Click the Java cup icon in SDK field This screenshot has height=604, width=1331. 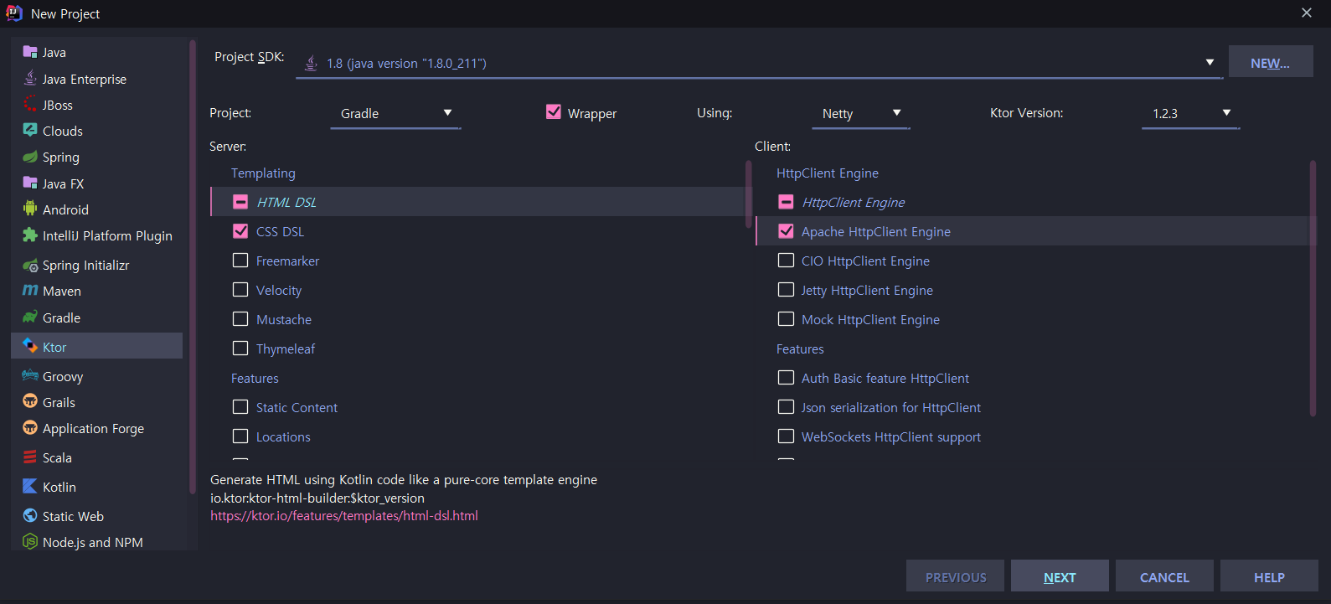pyautogui.click(x=311, y=63)
